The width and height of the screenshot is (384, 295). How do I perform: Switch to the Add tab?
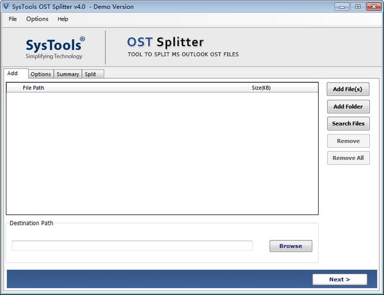pos(13,74)
